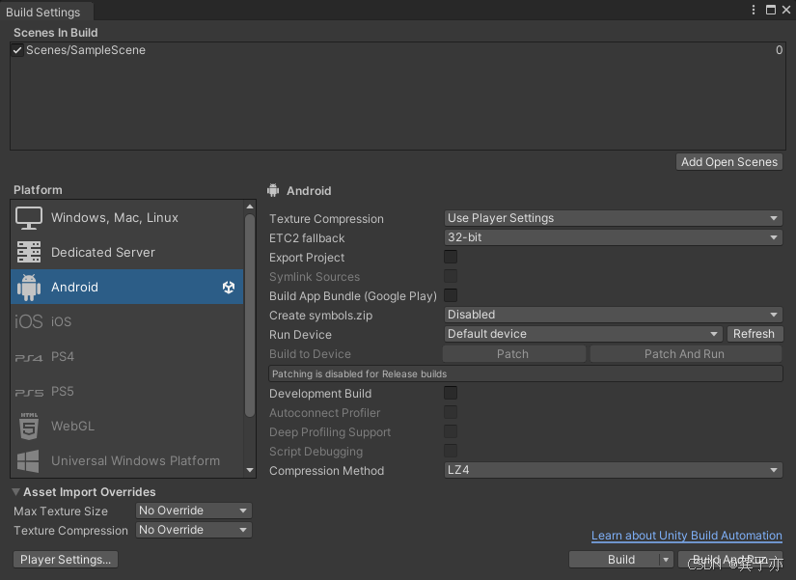Select the PS5 platform entry
Screen dimensions: 796x580
[127, 392]
